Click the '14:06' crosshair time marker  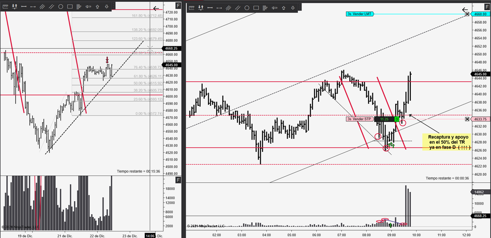point(150,236)
